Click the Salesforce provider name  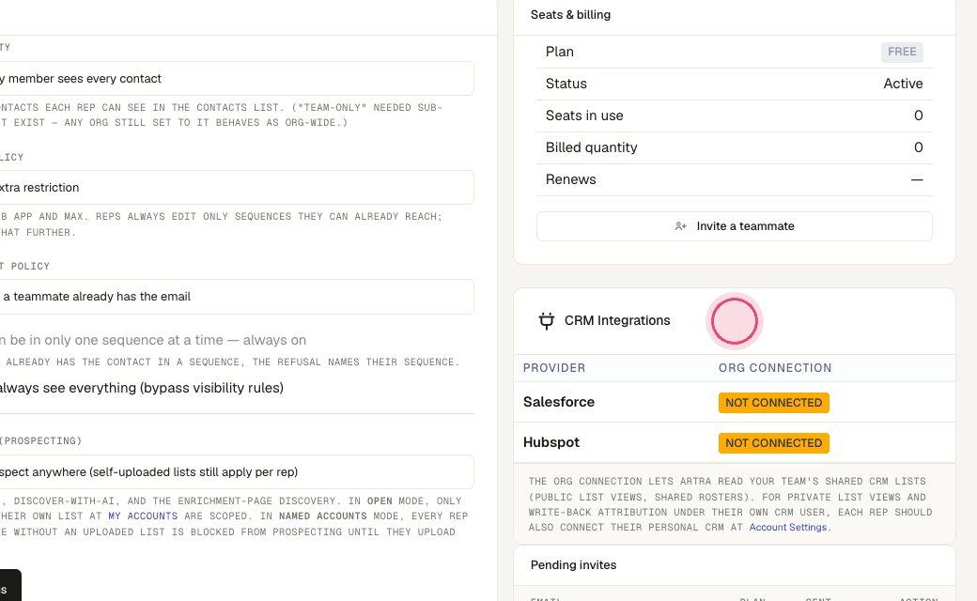pos(559,402)
